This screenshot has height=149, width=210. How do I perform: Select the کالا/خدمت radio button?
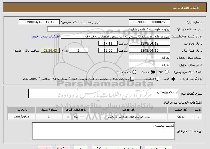tap(134, 72)
